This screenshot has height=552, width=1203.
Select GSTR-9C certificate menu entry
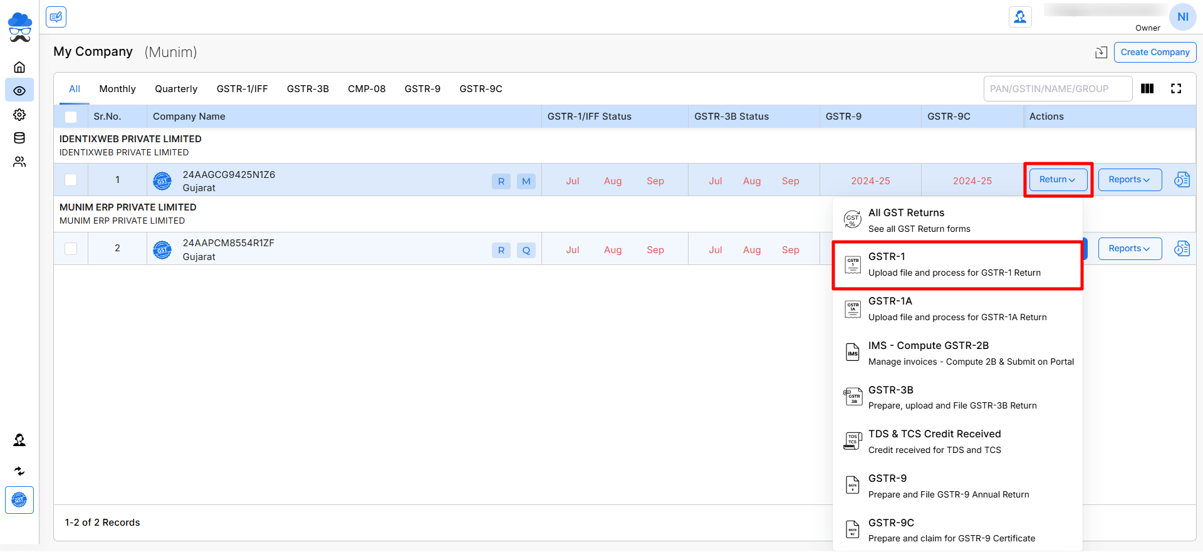click(957, 530)
